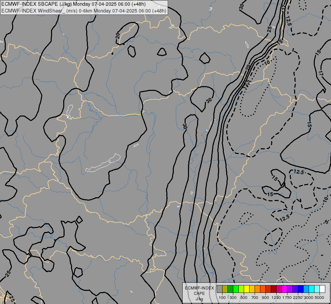Image resolution: width=331 pixels, height=304 pixels.
Task: Pick the yellow-green lime legend swatch
Action: click(241, 289)
